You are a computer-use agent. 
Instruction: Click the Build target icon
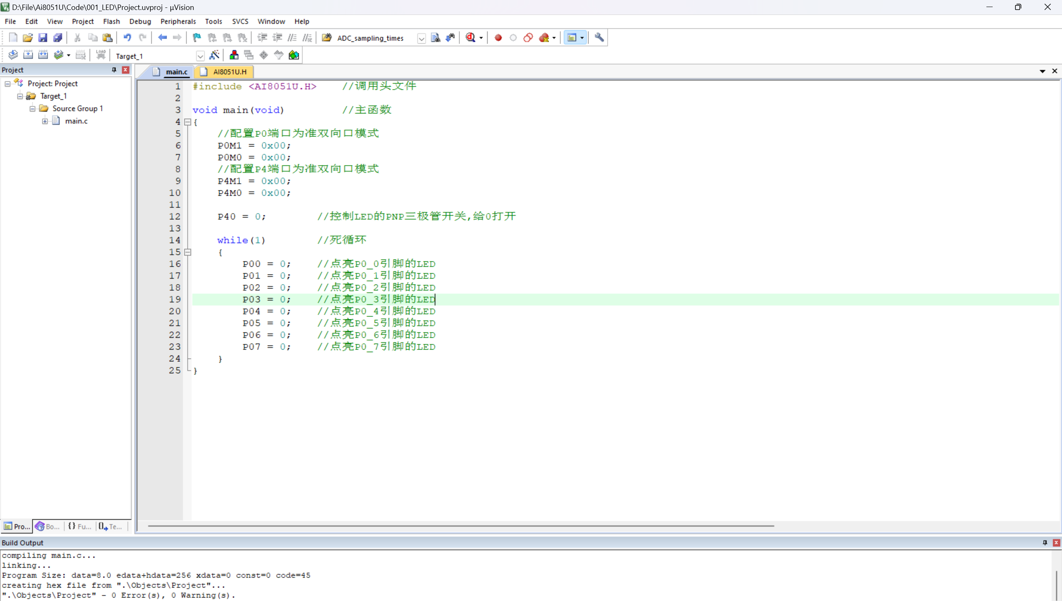click(28, 55)
